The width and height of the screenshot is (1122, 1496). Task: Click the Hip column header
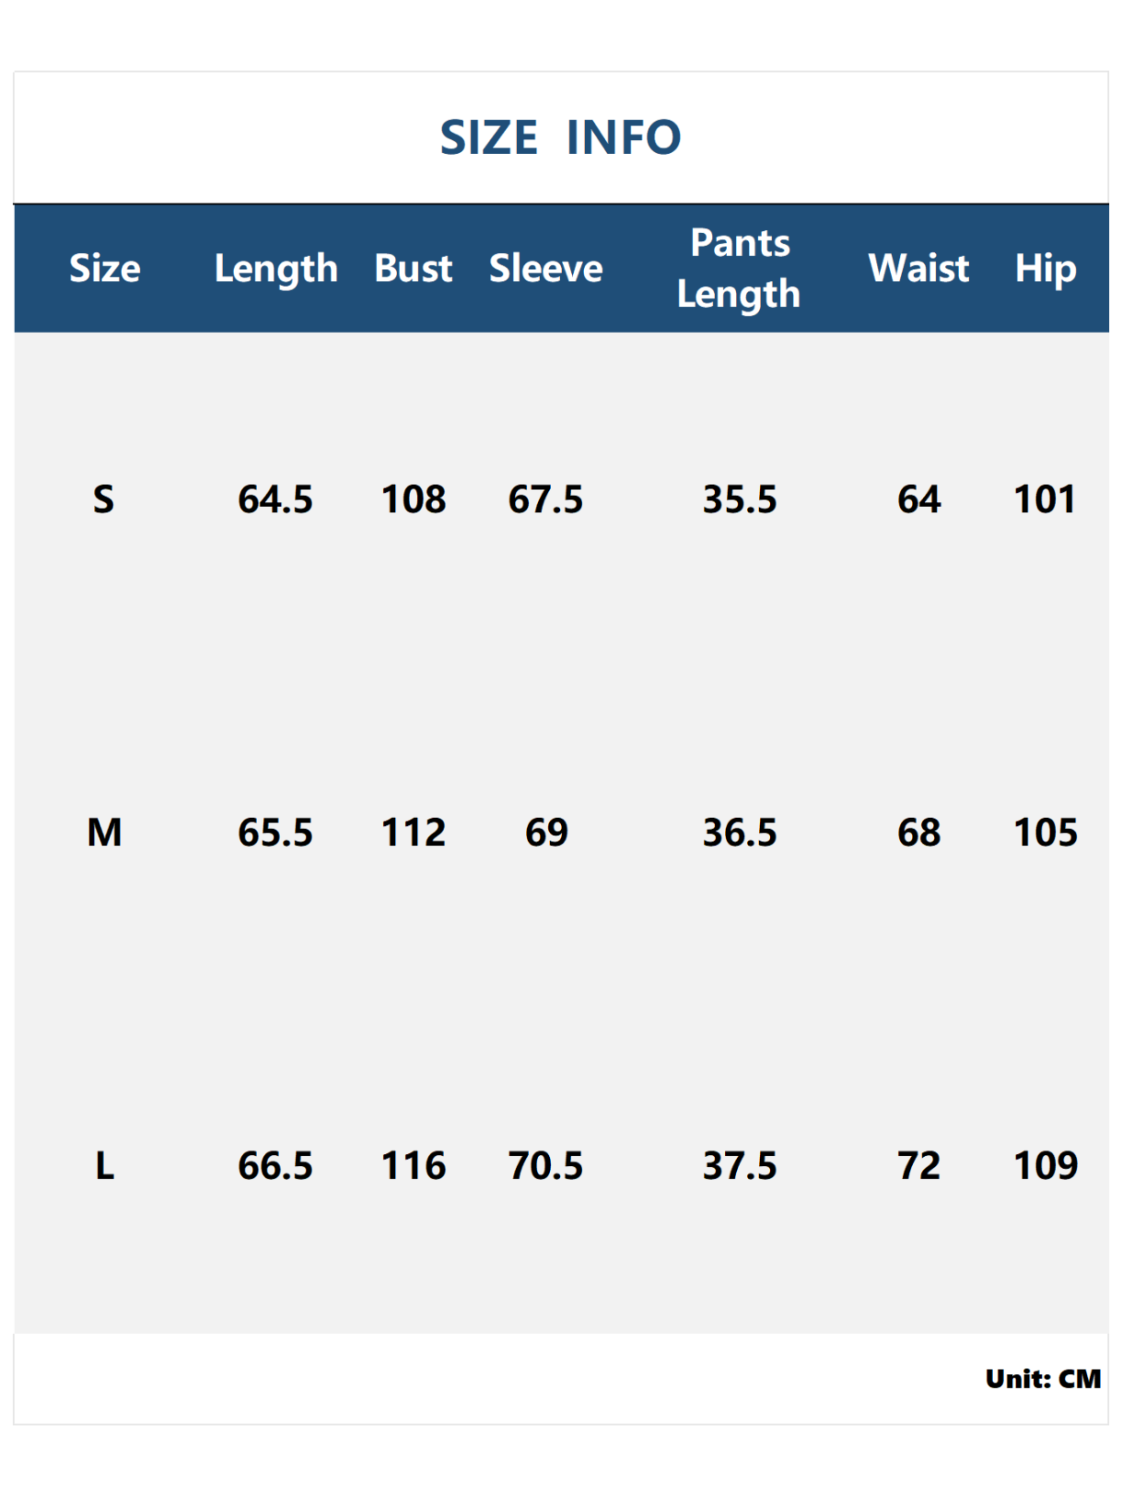click(x=1045, y=269)
